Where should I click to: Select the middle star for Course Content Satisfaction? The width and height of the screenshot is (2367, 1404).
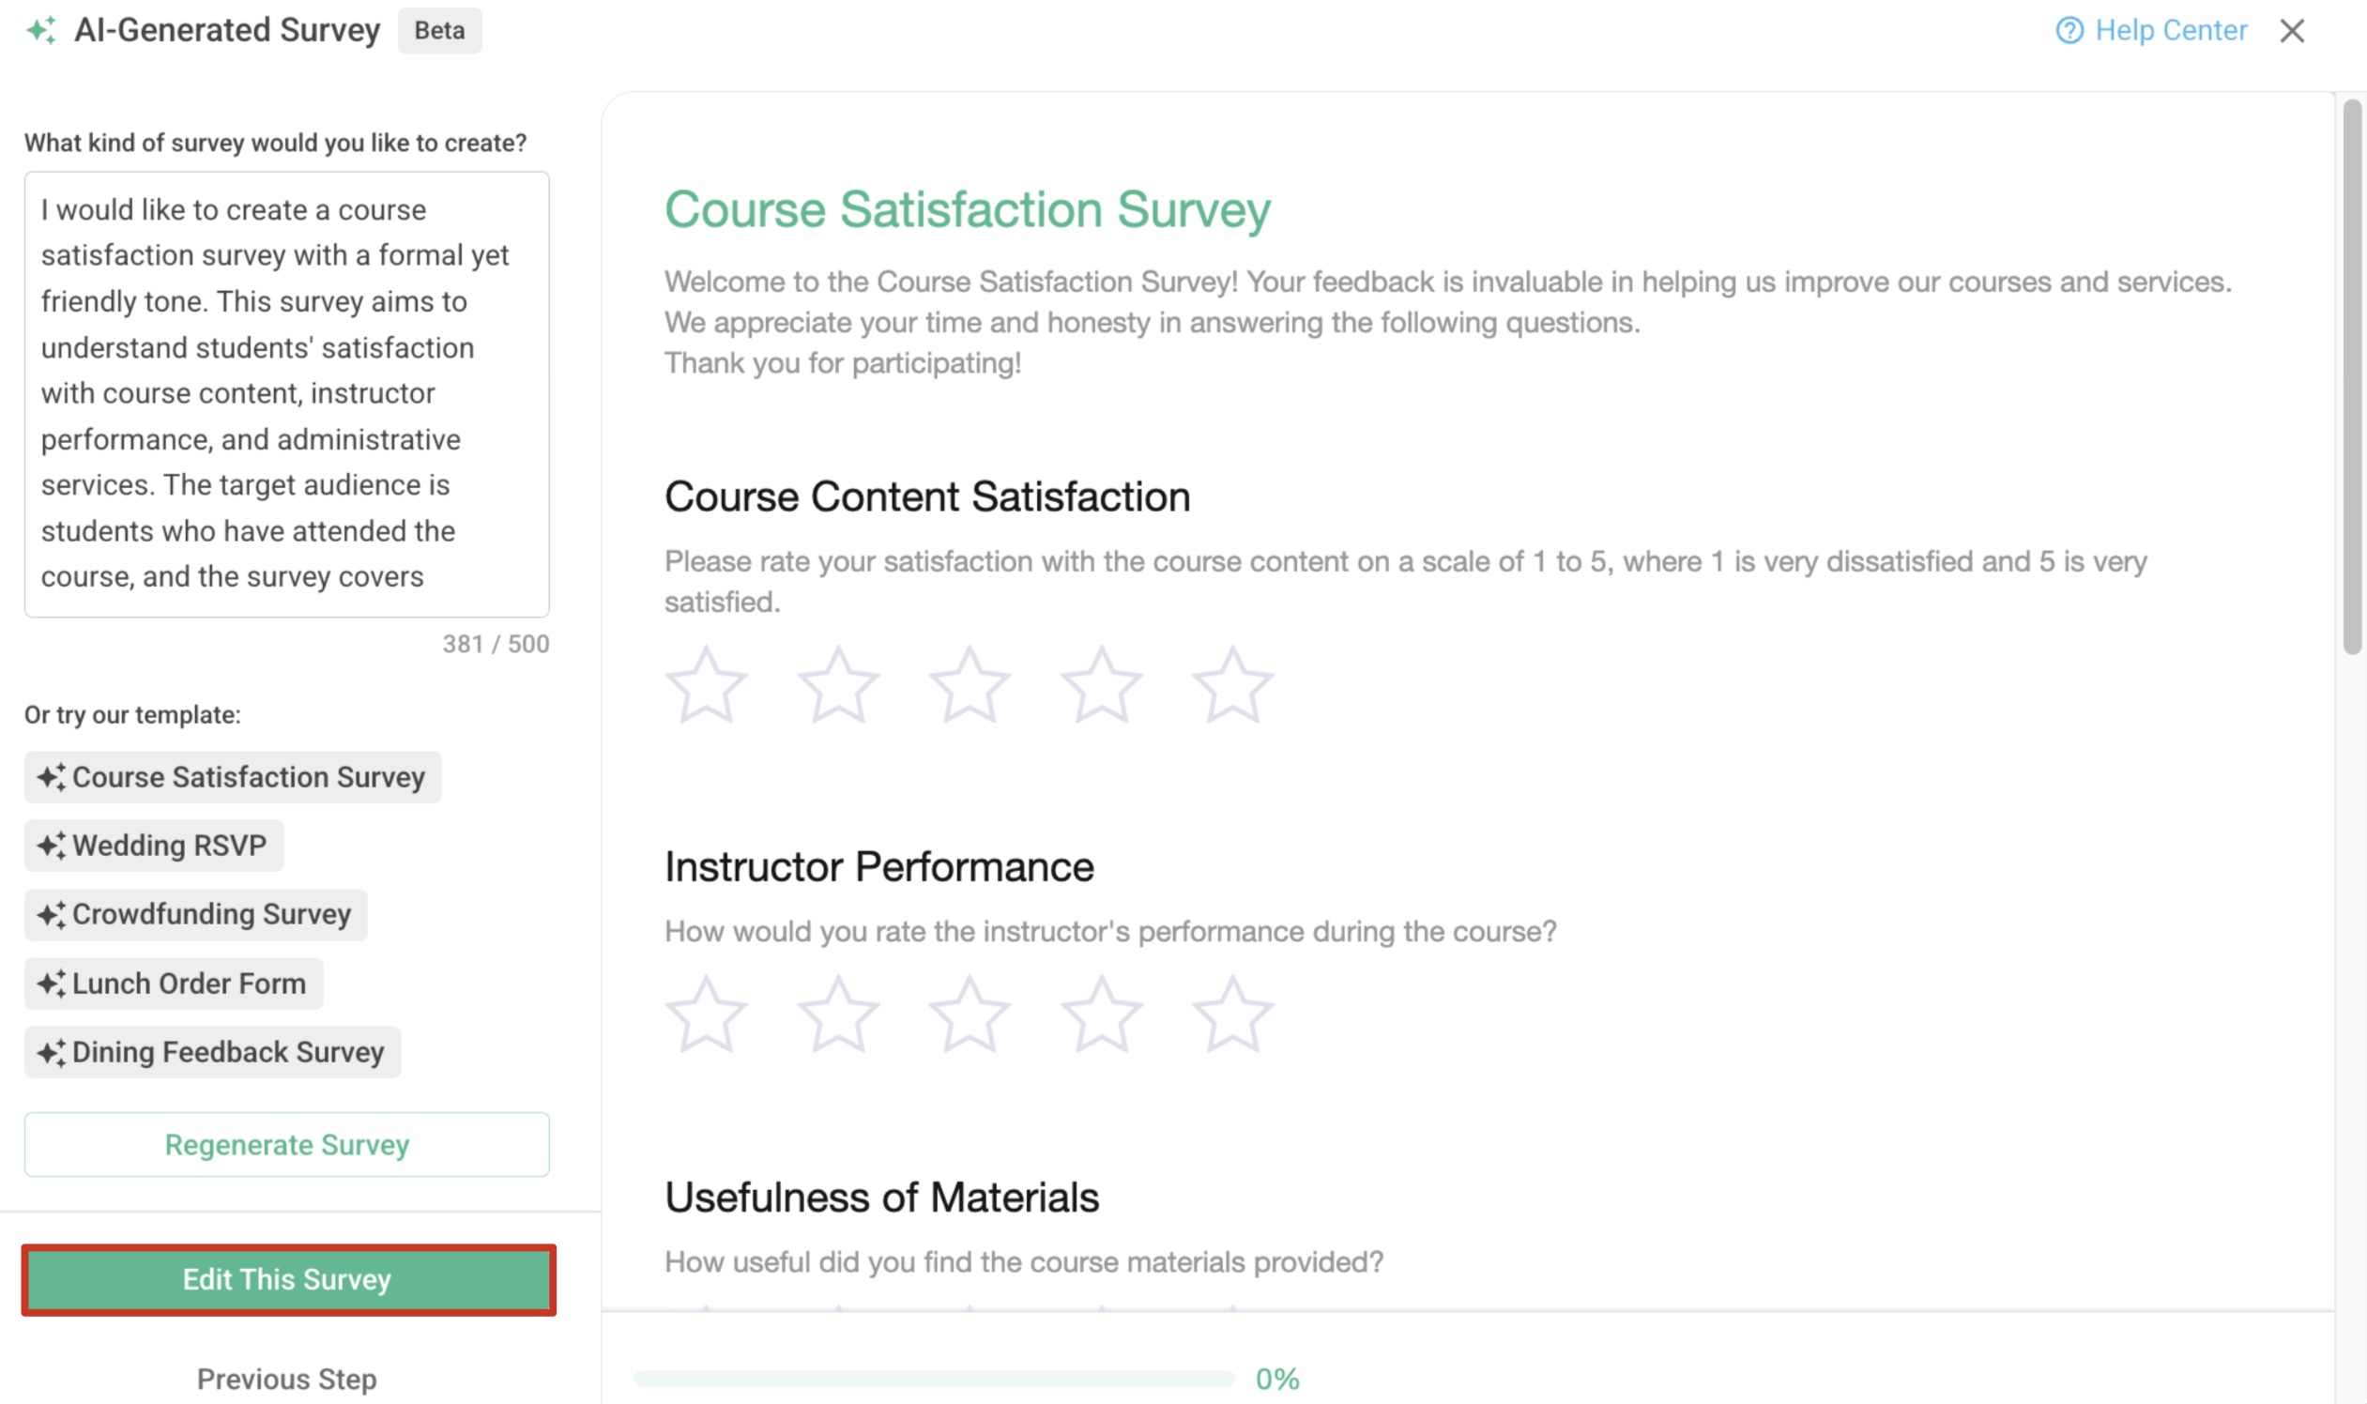click(970, 683)
